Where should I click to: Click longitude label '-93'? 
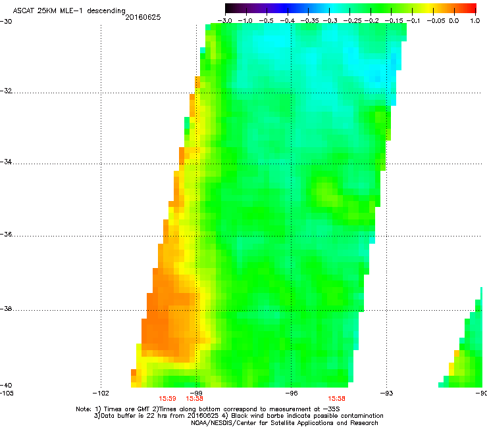click(387, 393)
